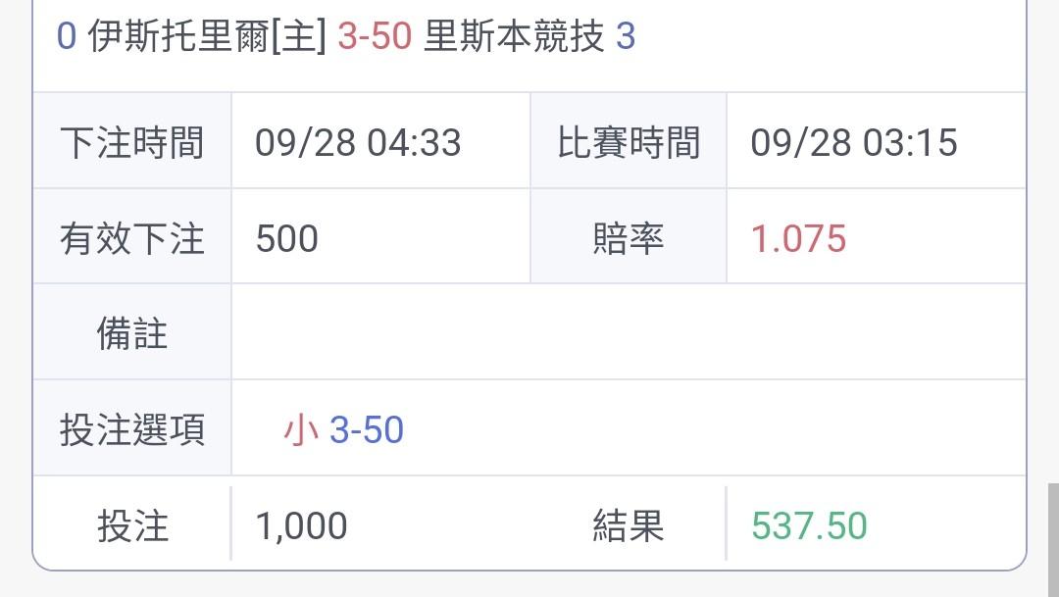
Task: Click the 備註 label cell
Action: pyautogui.click(x=131, y=332)
